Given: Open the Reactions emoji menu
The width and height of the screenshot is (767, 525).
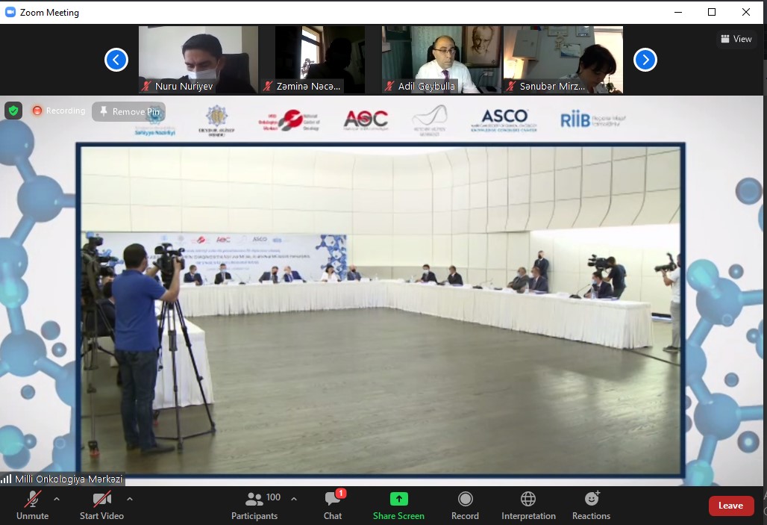Looking at the screenshot, I should (592, 500).
